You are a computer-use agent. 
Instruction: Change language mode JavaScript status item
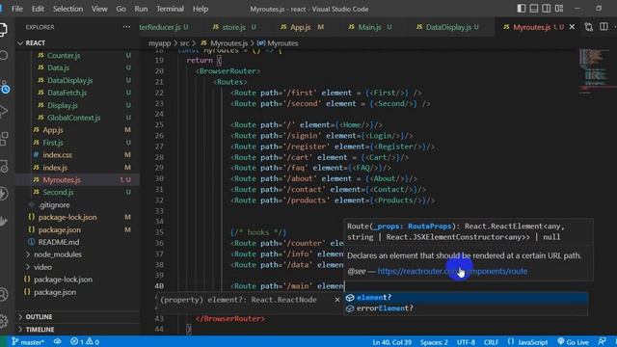[x=527, y=342]
